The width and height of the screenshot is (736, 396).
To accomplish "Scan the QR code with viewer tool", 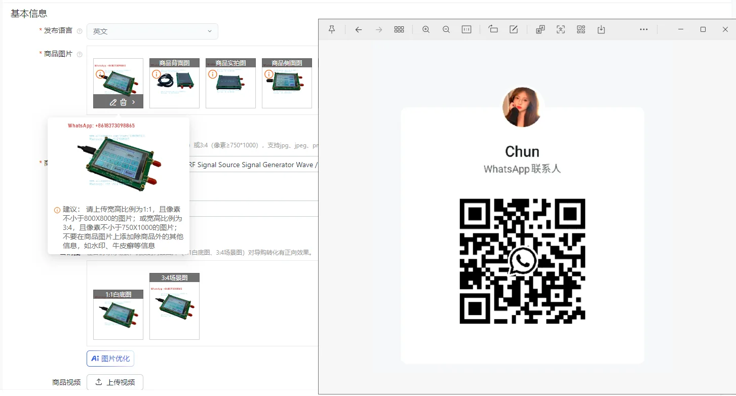I will pos(581,29).
